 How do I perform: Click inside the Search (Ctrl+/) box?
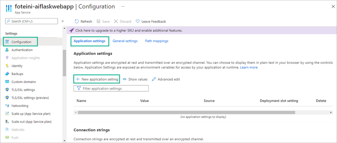(x=32, y=21)
